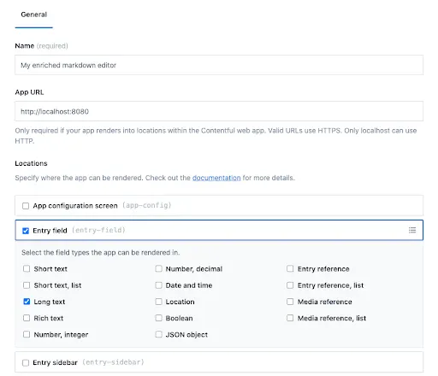Enable App configuration screen location

(26, 206)
